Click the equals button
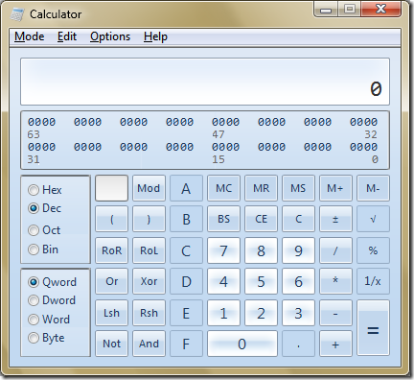Screen dimensions: 414x380 (x=373, y=328)
